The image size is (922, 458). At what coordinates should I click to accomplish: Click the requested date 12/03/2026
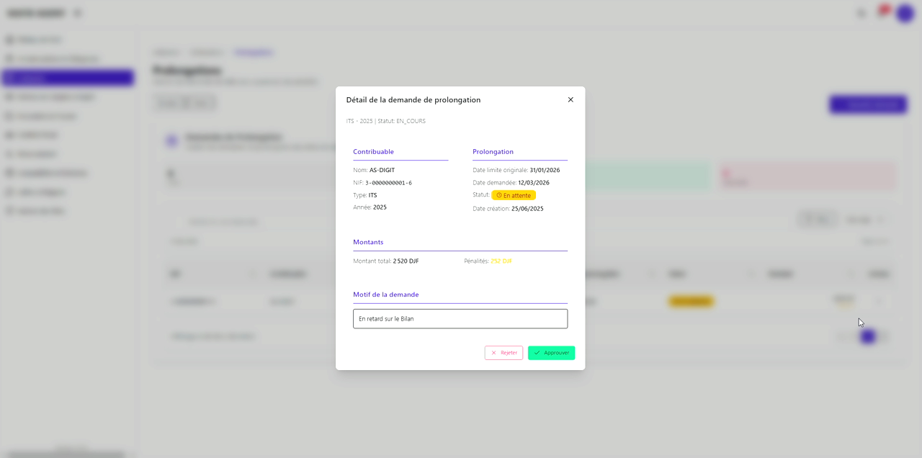(533, 183)
